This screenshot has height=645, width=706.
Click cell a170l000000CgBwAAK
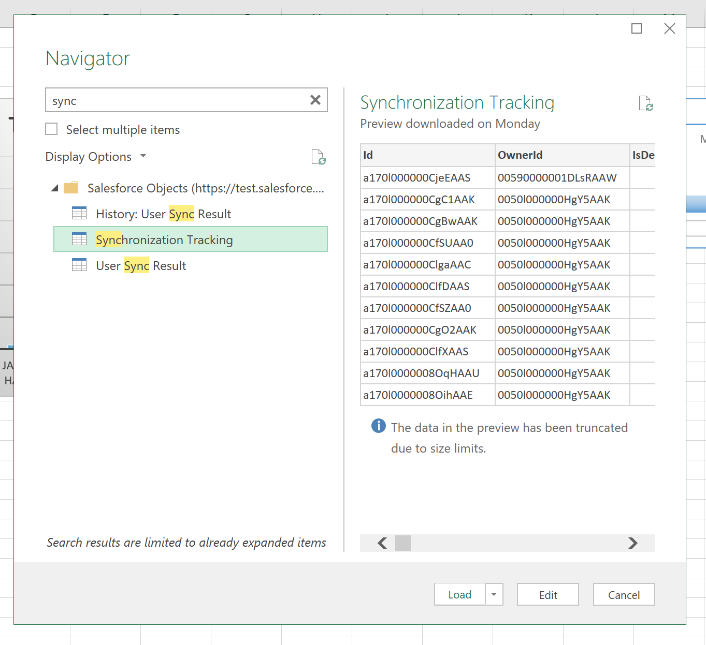[428, 221]
